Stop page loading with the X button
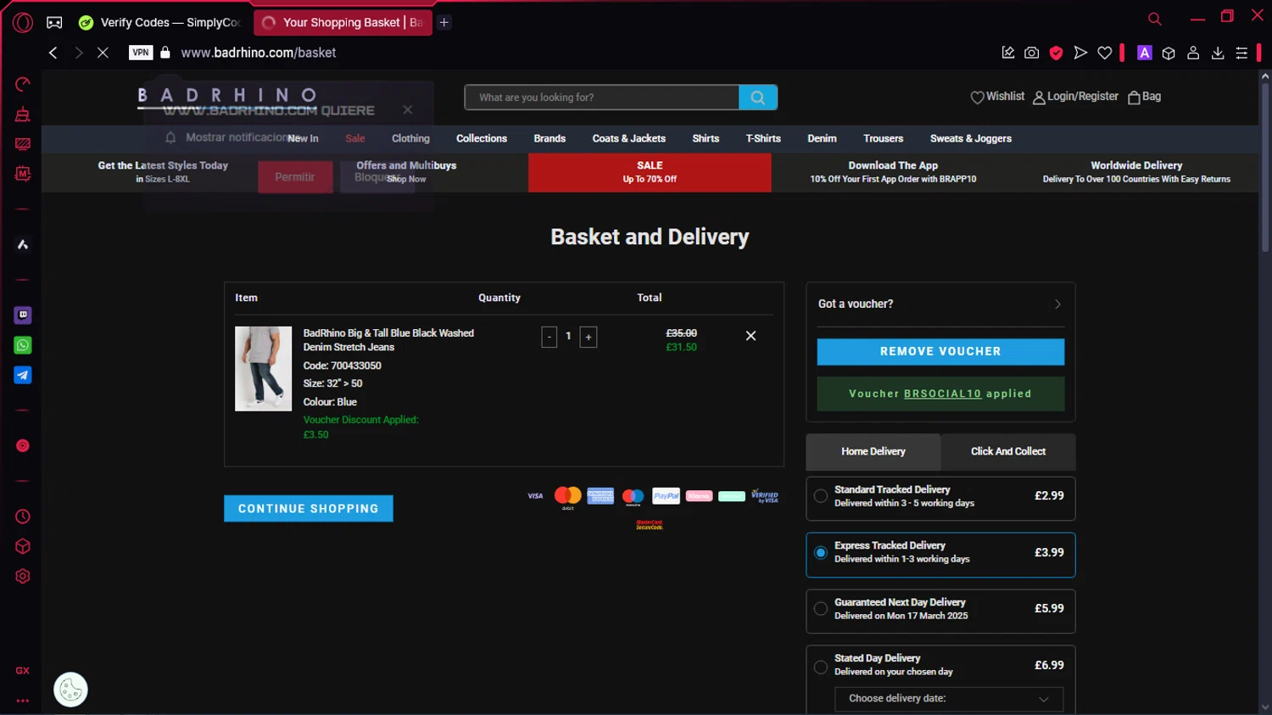 point(103,53)
